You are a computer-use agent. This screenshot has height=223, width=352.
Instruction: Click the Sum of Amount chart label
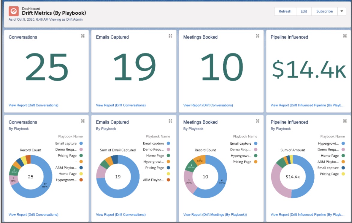293,150
